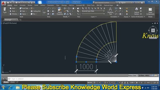Select the Door tool
Image resolution: width=160 pixels, height=90 pixels.
(12, 11)
